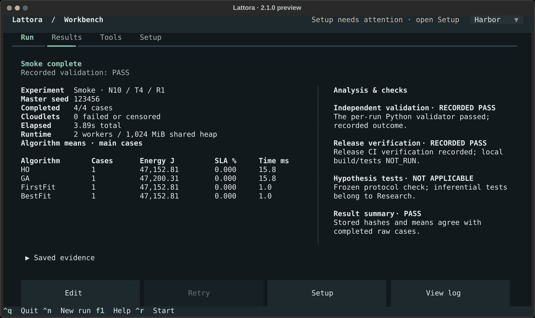
Task: Click the Release verification check heading
Action: [x=410, y=143]
